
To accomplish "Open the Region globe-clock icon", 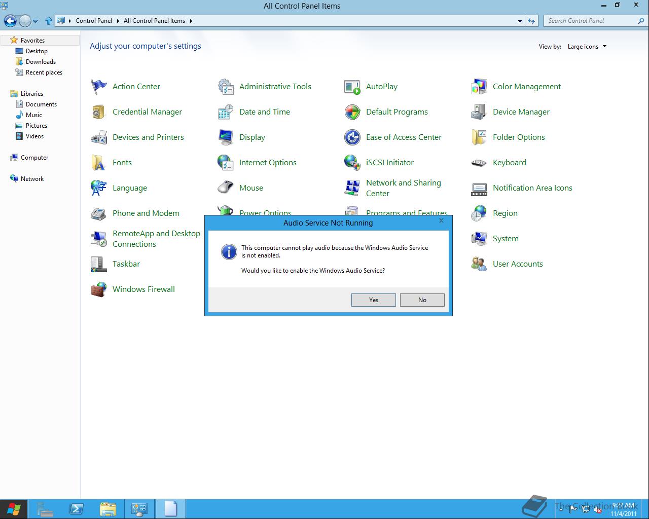I will point(479,213).
